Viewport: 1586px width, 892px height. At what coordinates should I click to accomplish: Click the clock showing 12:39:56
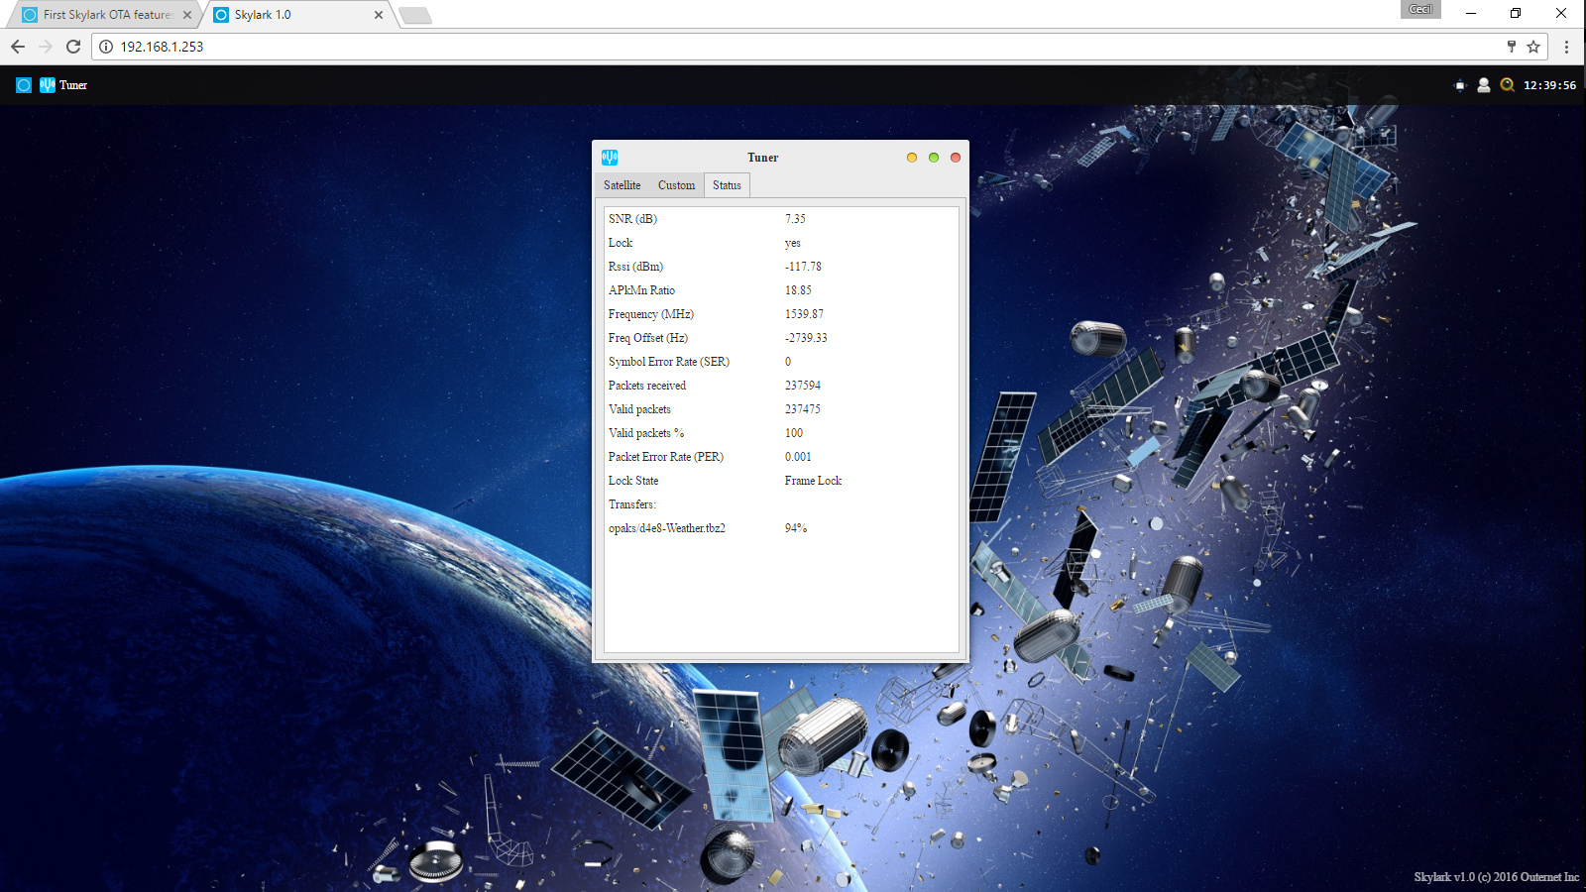point(1549,85)
